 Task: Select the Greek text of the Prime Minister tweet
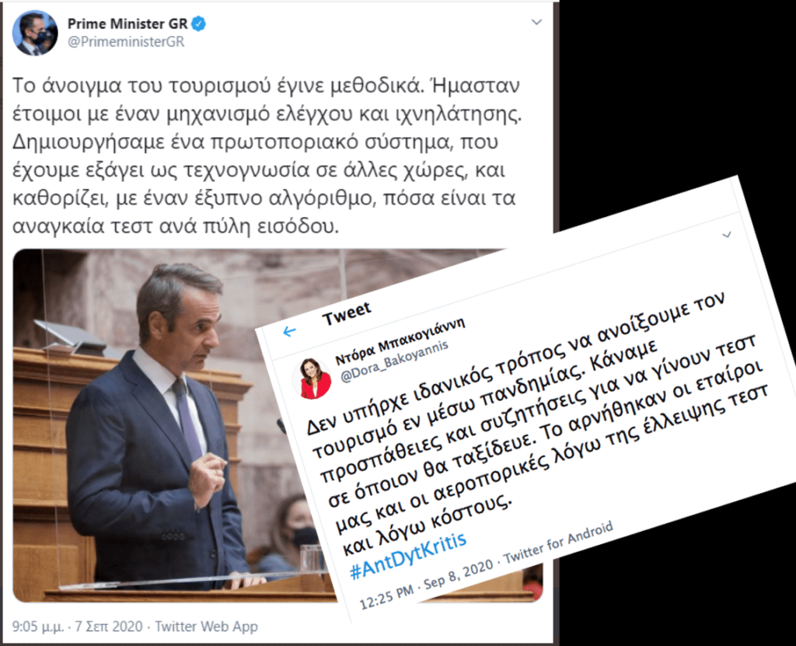pyautogui.click(x=267, y=155)
